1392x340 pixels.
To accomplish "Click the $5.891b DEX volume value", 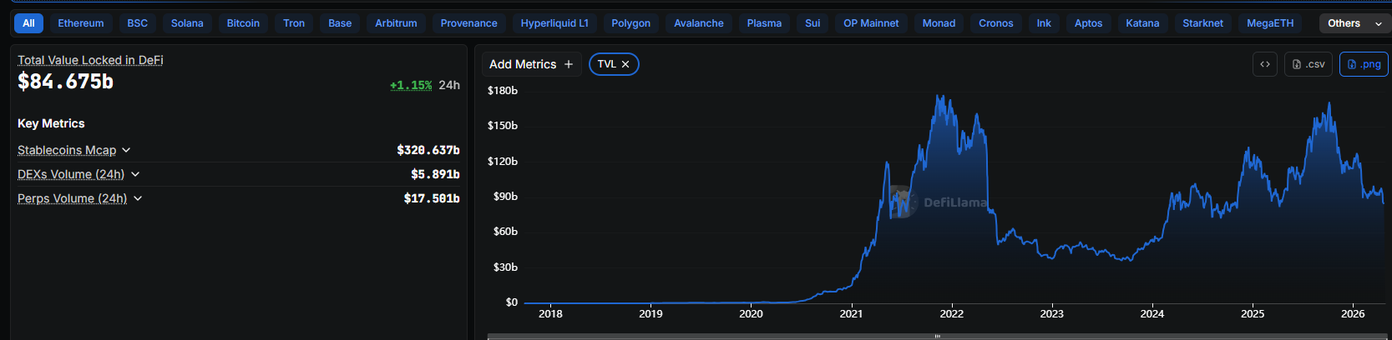I will (435, 174).
